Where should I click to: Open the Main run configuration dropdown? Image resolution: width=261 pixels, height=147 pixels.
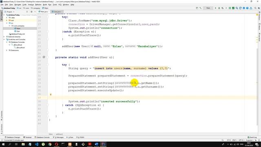pos(208,8)
